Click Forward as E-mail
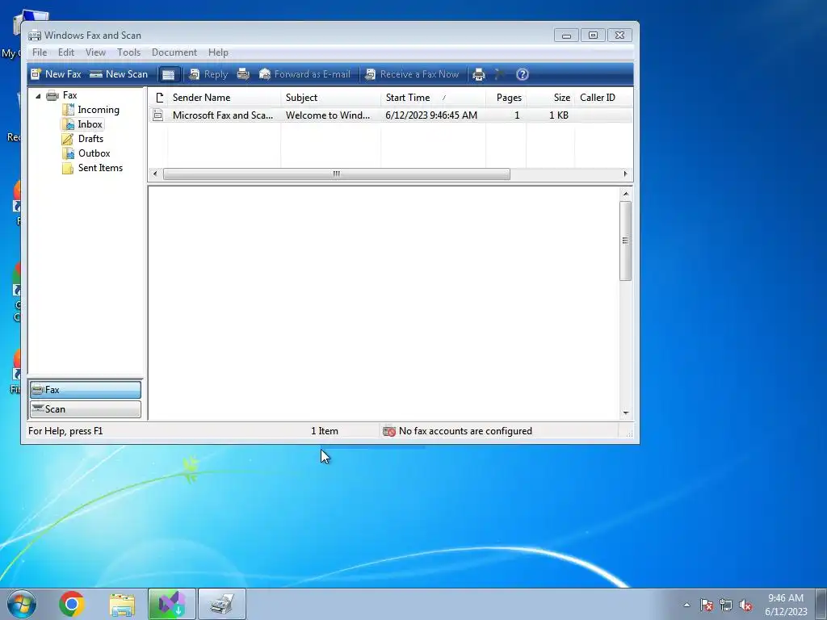The image size is (827, 620). [304, 74]
